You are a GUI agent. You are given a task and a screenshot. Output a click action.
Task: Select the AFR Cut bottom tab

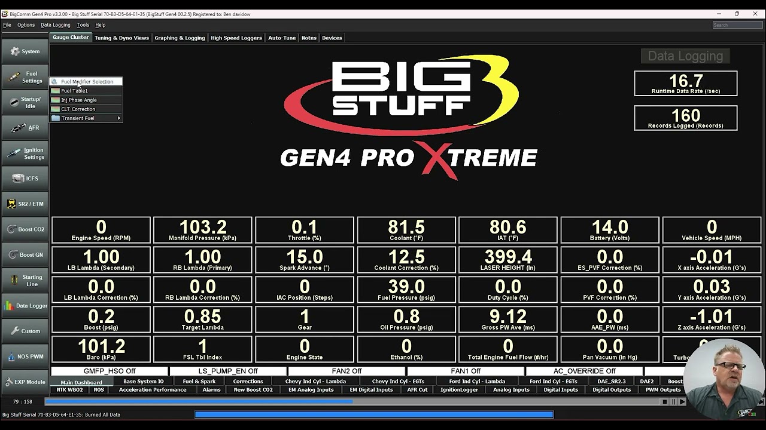click(417, 390)
